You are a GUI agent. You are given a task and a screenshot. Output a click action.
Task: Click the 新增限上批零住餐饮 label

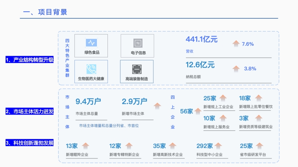tap(256, 107)
